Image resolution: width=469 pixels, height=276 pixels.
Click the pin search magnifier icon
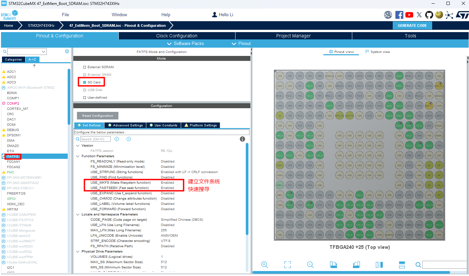coord(418,265)
